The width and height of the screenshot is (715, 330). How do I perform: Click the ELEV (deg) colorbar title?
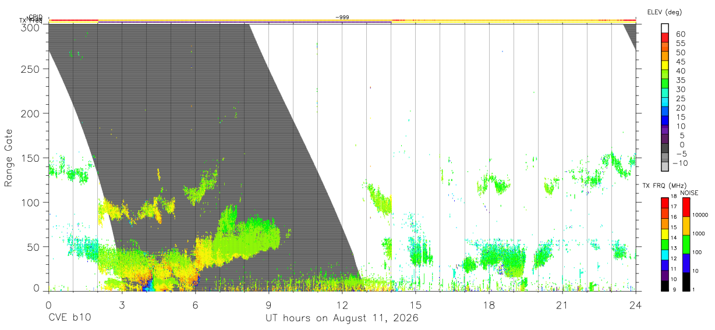pyautogui.click(x=665, y=12)
